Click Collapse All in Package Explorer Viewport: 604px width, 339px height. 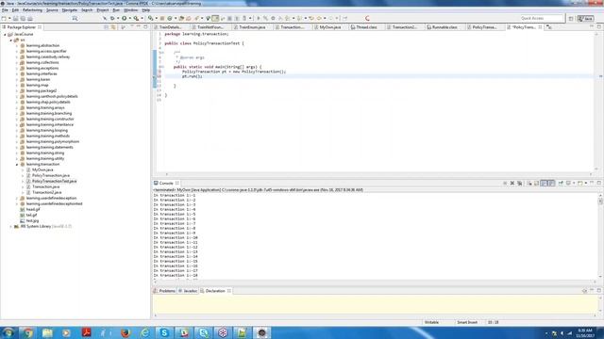[x=107, y=27]
